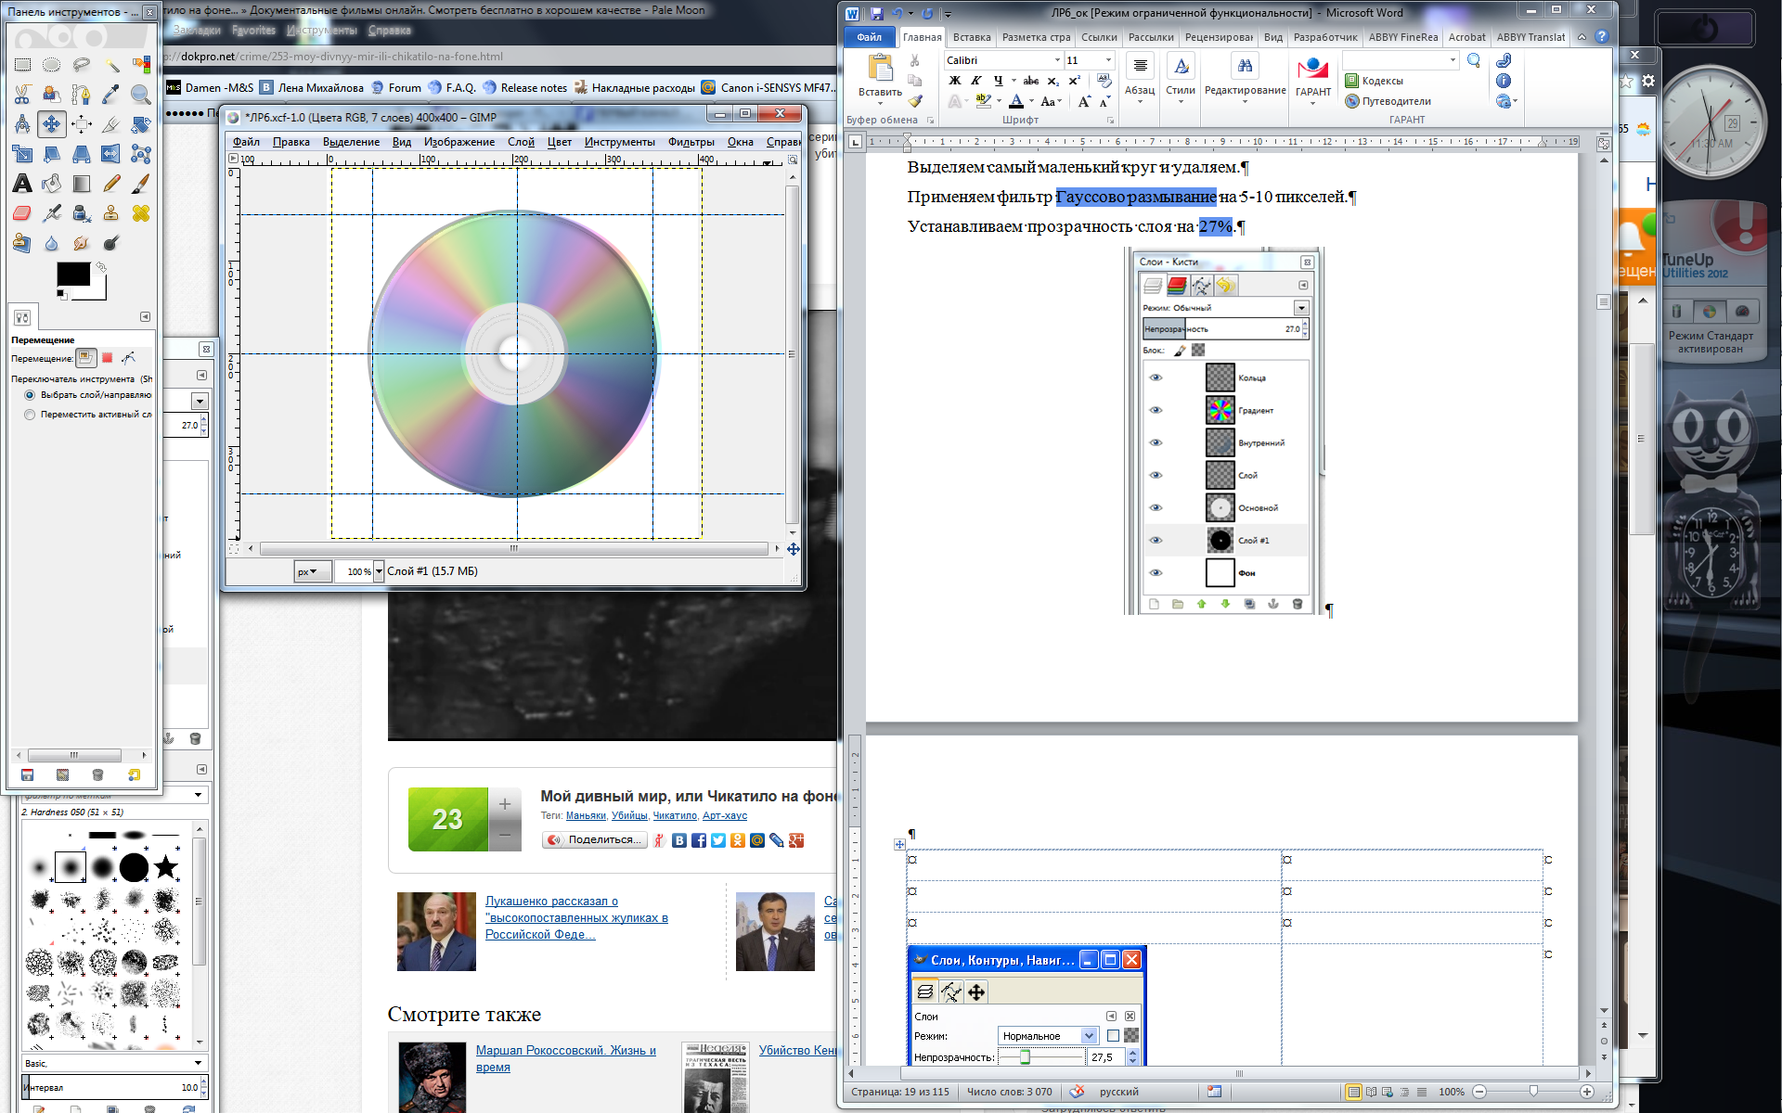Click the Save icon in Word quick access
Image resolution: width=1782 pixels, height=1113 pixels.
pos(876,13)
